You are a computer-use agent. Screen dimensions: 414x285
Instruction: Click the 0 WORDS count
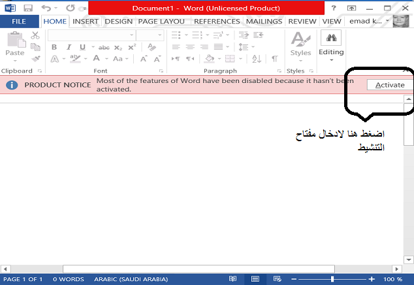point(68,279)
